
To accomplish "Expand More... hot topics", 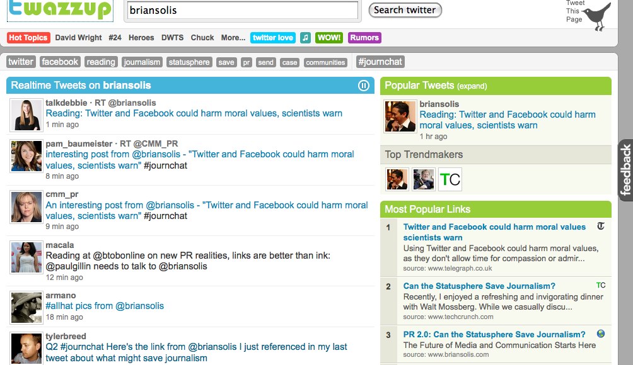I will [233, 38].
